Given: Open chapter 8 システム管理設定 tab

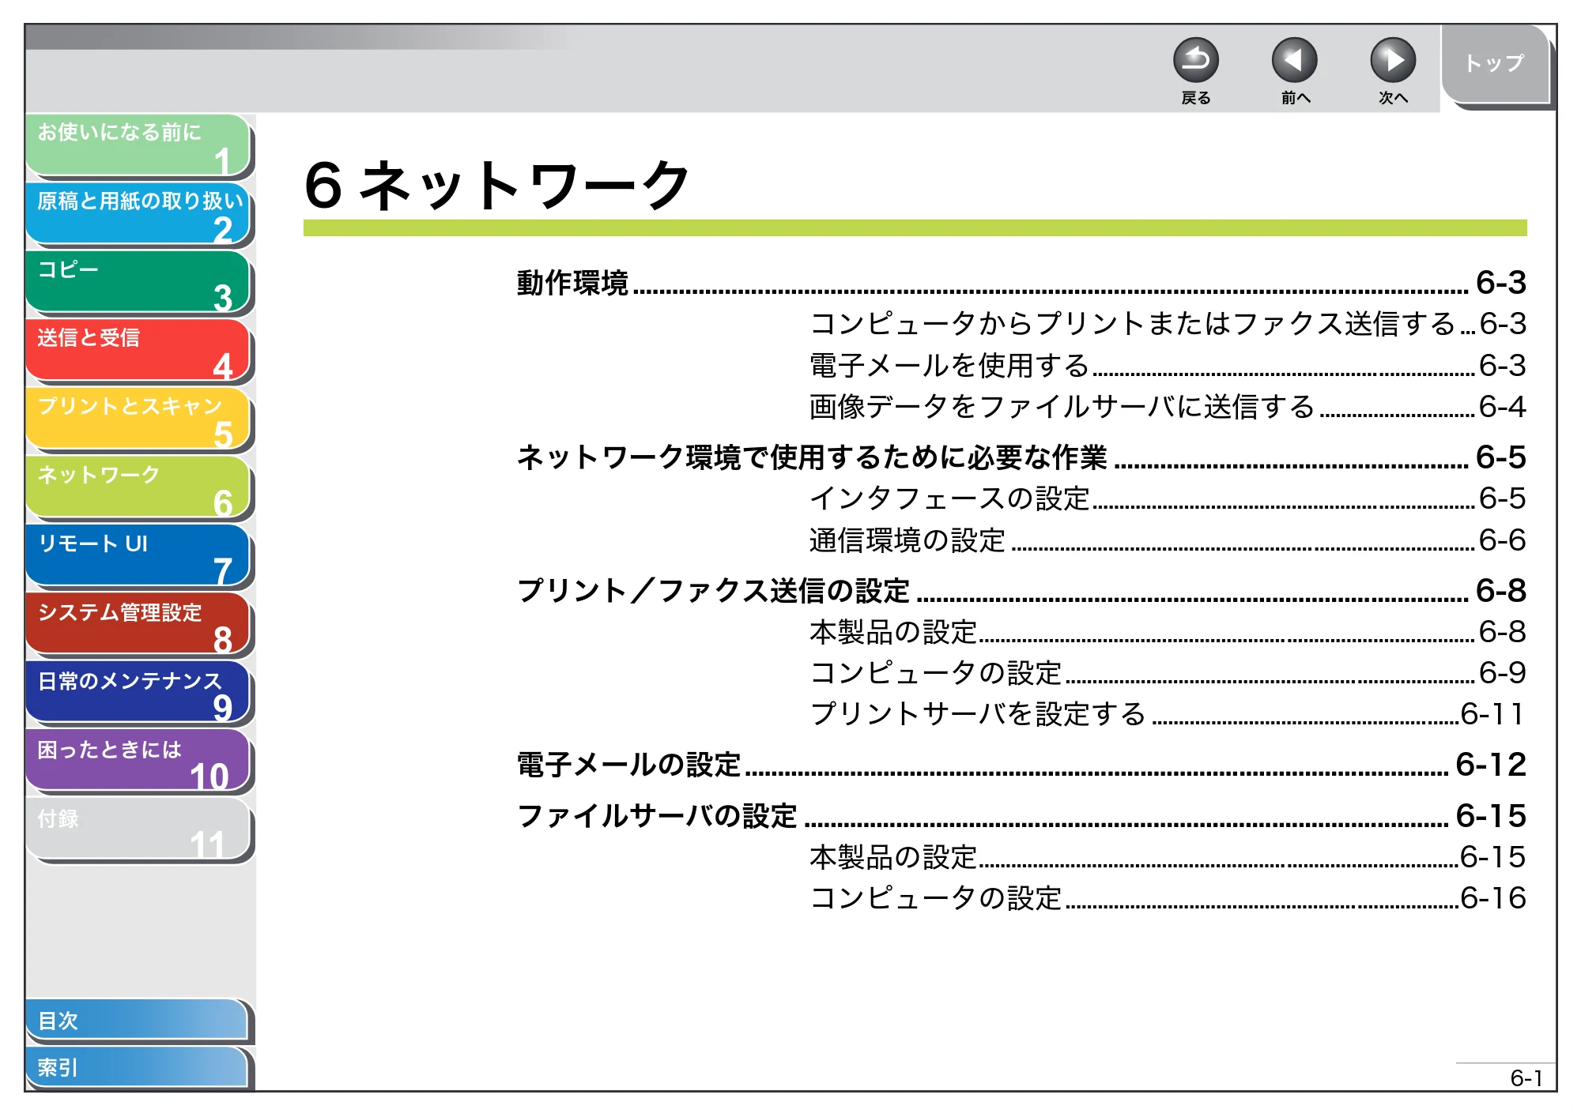Looking at the screenshot, I should click(138, 624).
